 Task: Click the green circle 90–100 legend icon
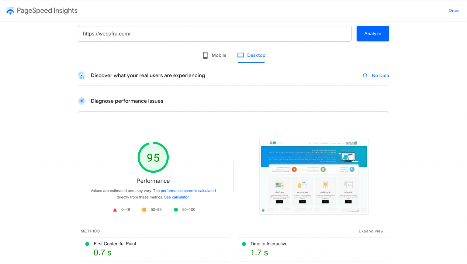(x=176, y=210)
